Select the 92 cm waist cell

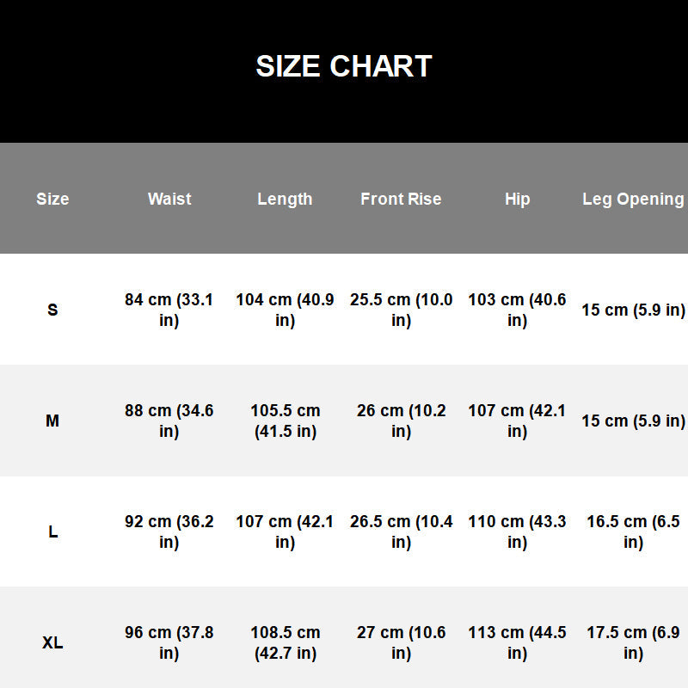coord(169,531)
